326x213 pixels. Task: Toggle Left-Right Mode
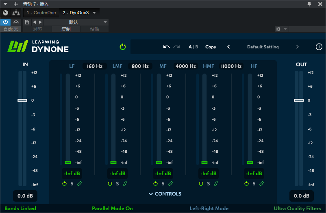coord(209,209)
